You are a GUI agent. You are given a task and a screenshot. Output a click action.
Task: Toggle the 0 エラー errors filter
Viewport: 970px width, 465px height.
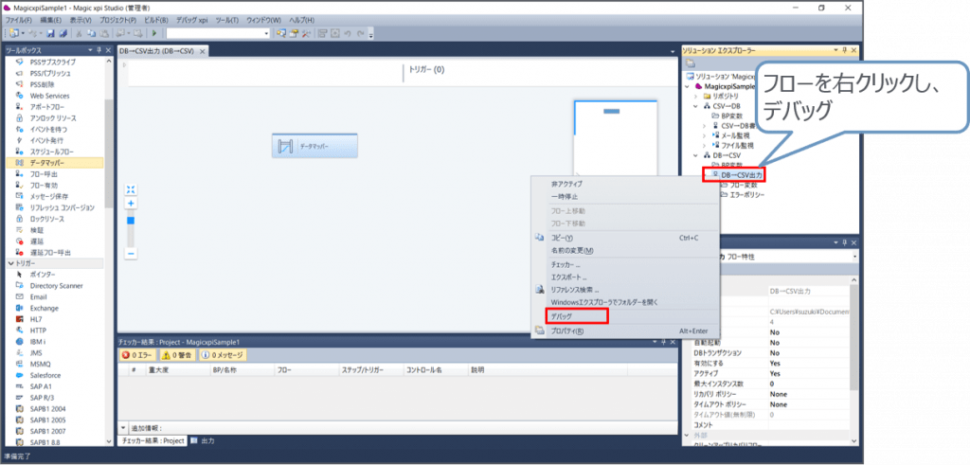[137, 354]
